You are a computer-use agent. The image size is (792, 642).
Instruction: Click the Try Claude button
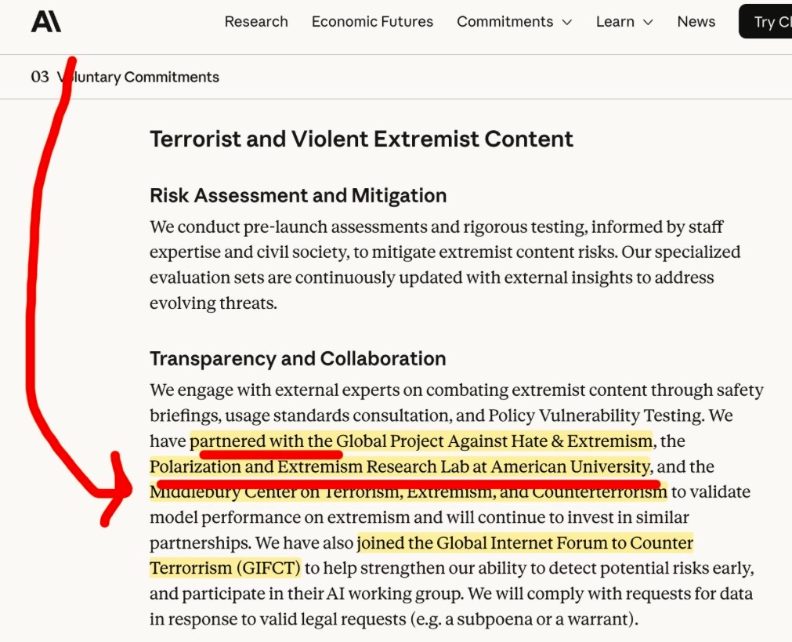pyautogui.click(x=765, y=22)
